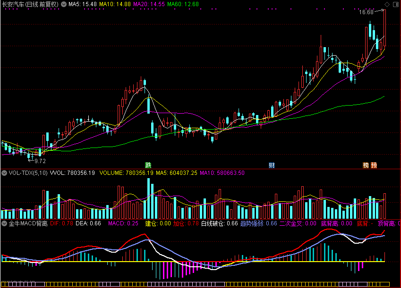Click the MA20: 14.55 indicator label
Screen dimensions: 401x288
tap(149, 4)
